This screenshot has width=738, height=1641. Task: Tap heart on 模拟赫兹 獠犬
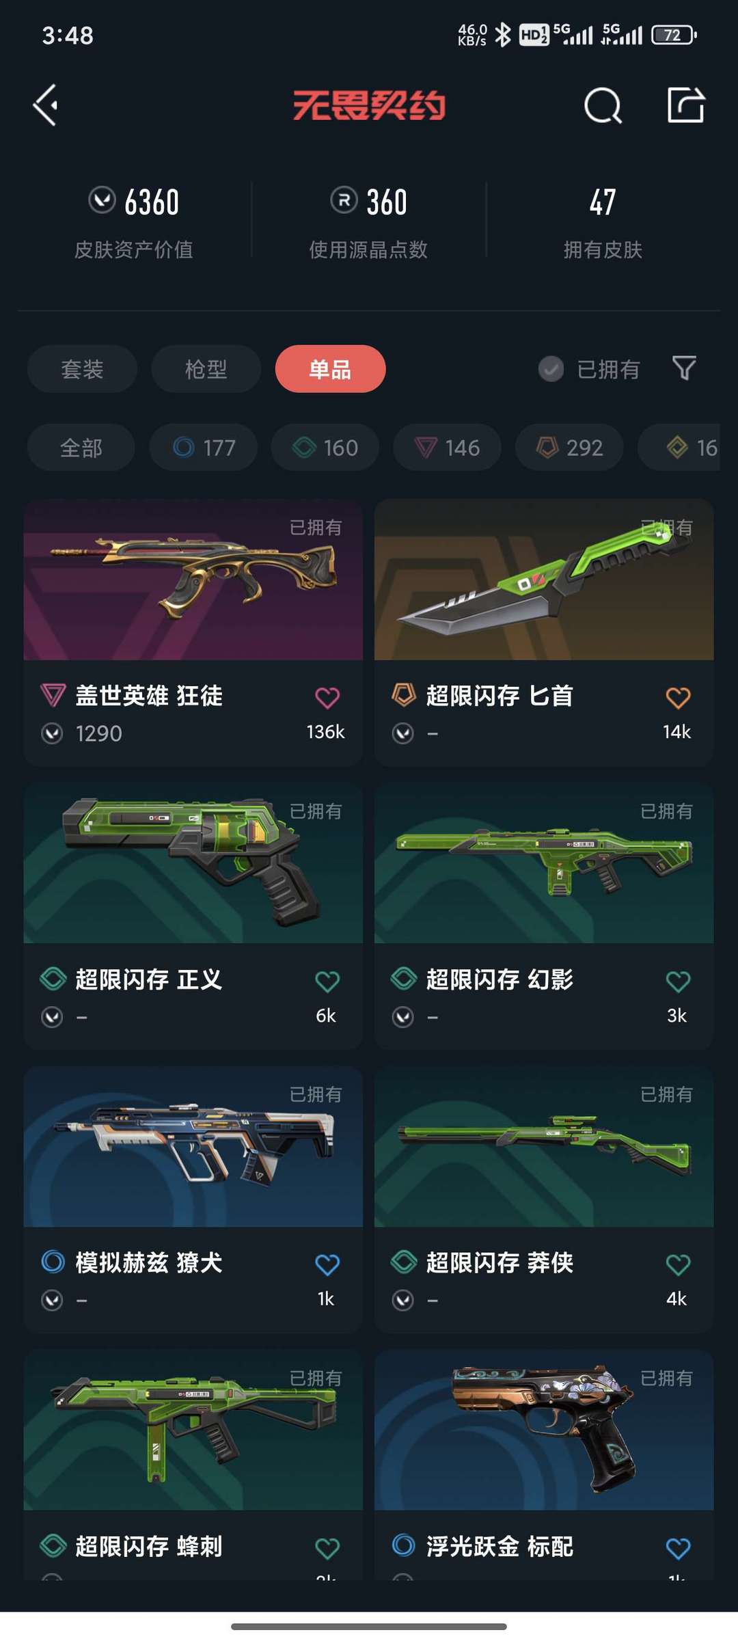pyautogui.click(x=327, y=1264)
